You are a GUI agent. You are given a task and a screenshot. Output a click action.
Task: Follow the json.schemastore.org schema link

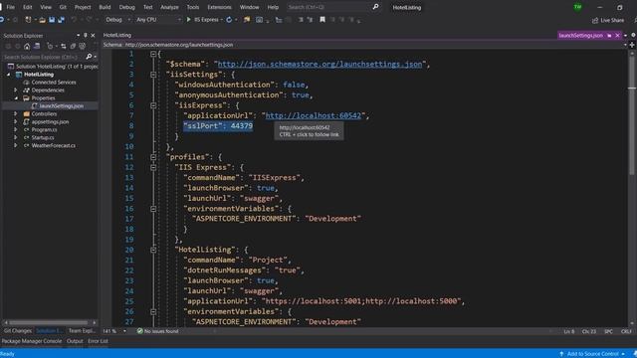pos(319,64)
